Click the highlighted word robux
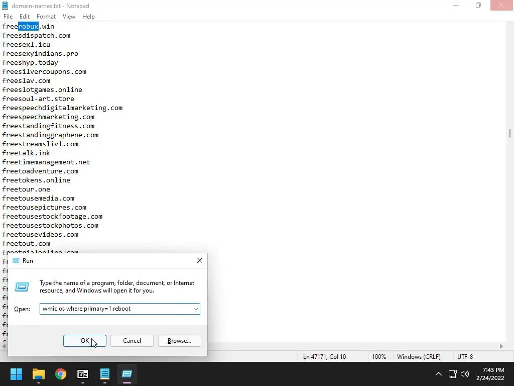The width and height of the screenshot is (514, 386). pyautogui.click(x=28, y=26)
